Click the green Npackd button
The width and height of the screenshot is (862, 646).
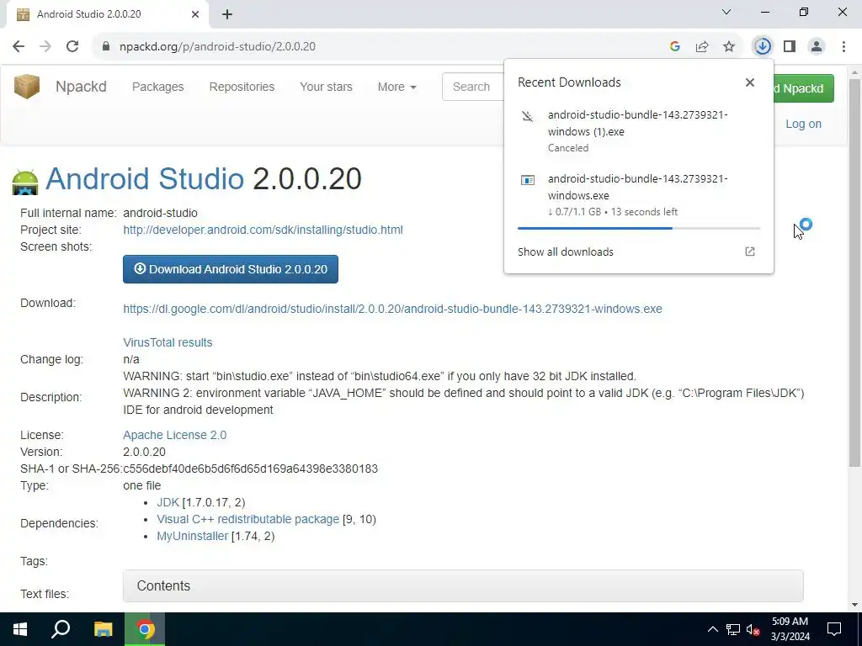pos(803,88)
